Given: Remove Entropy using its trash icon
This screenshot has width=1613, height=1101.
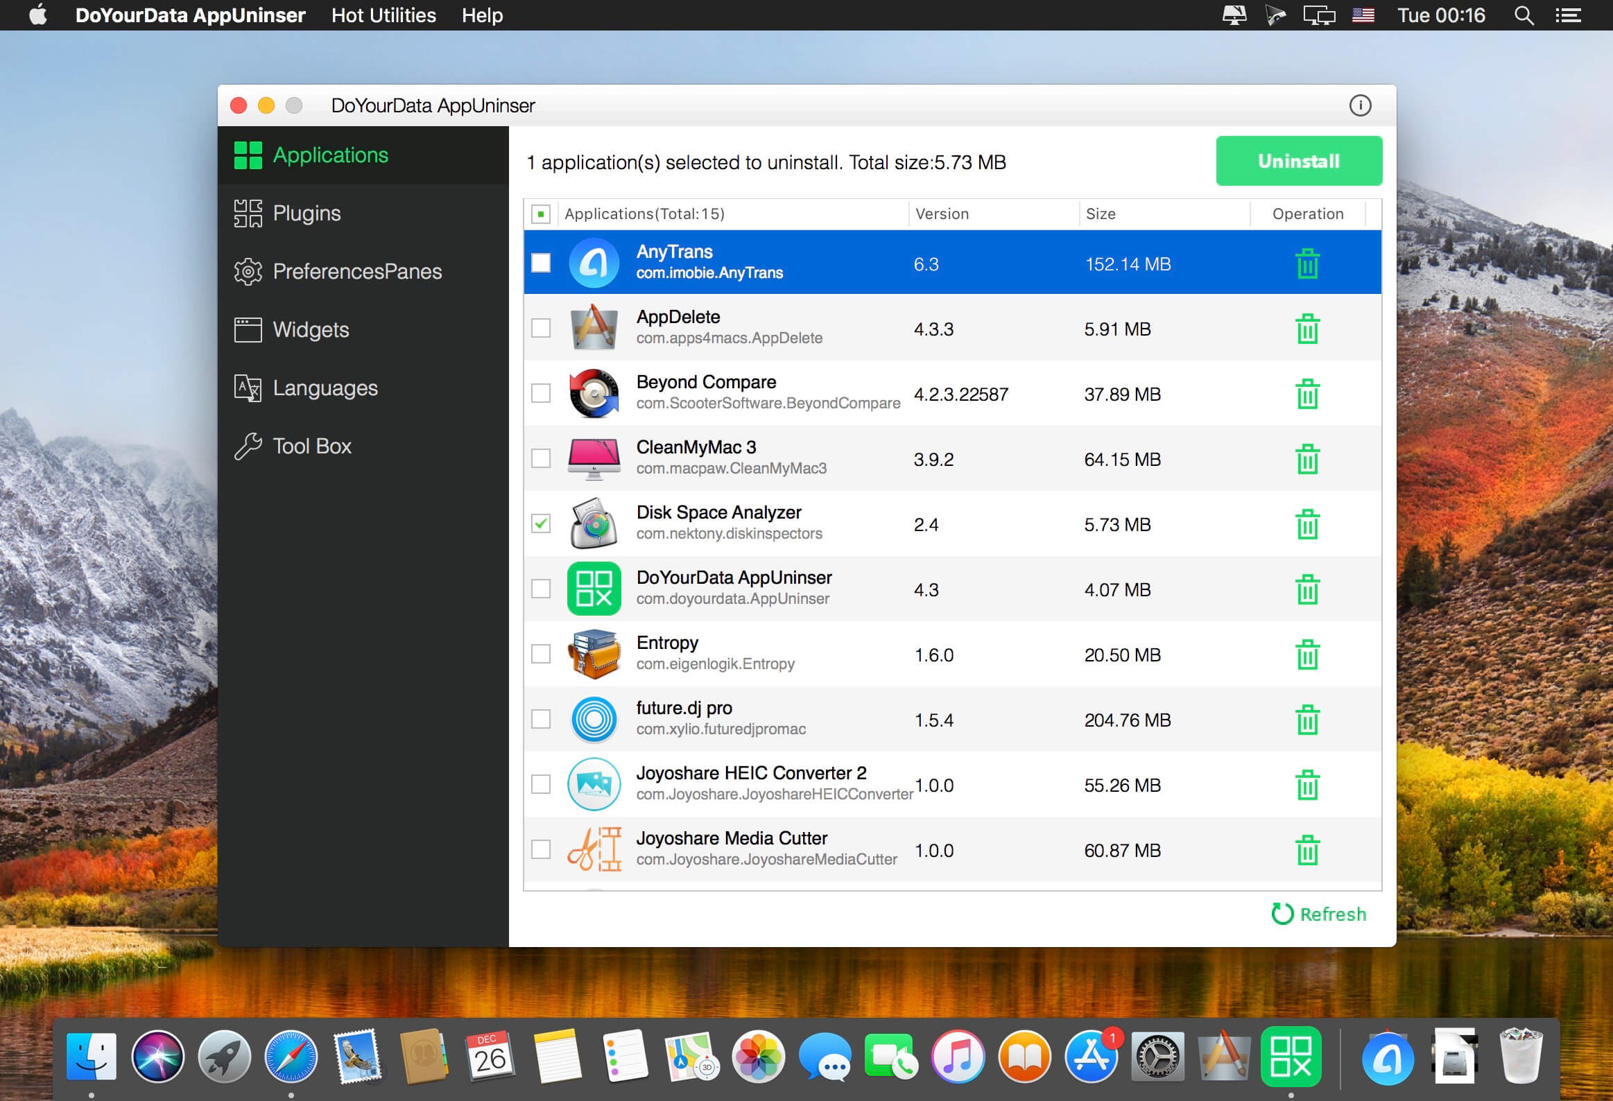Looking at the screenshot, I should pyautogui.click(x=1307, y=655).
